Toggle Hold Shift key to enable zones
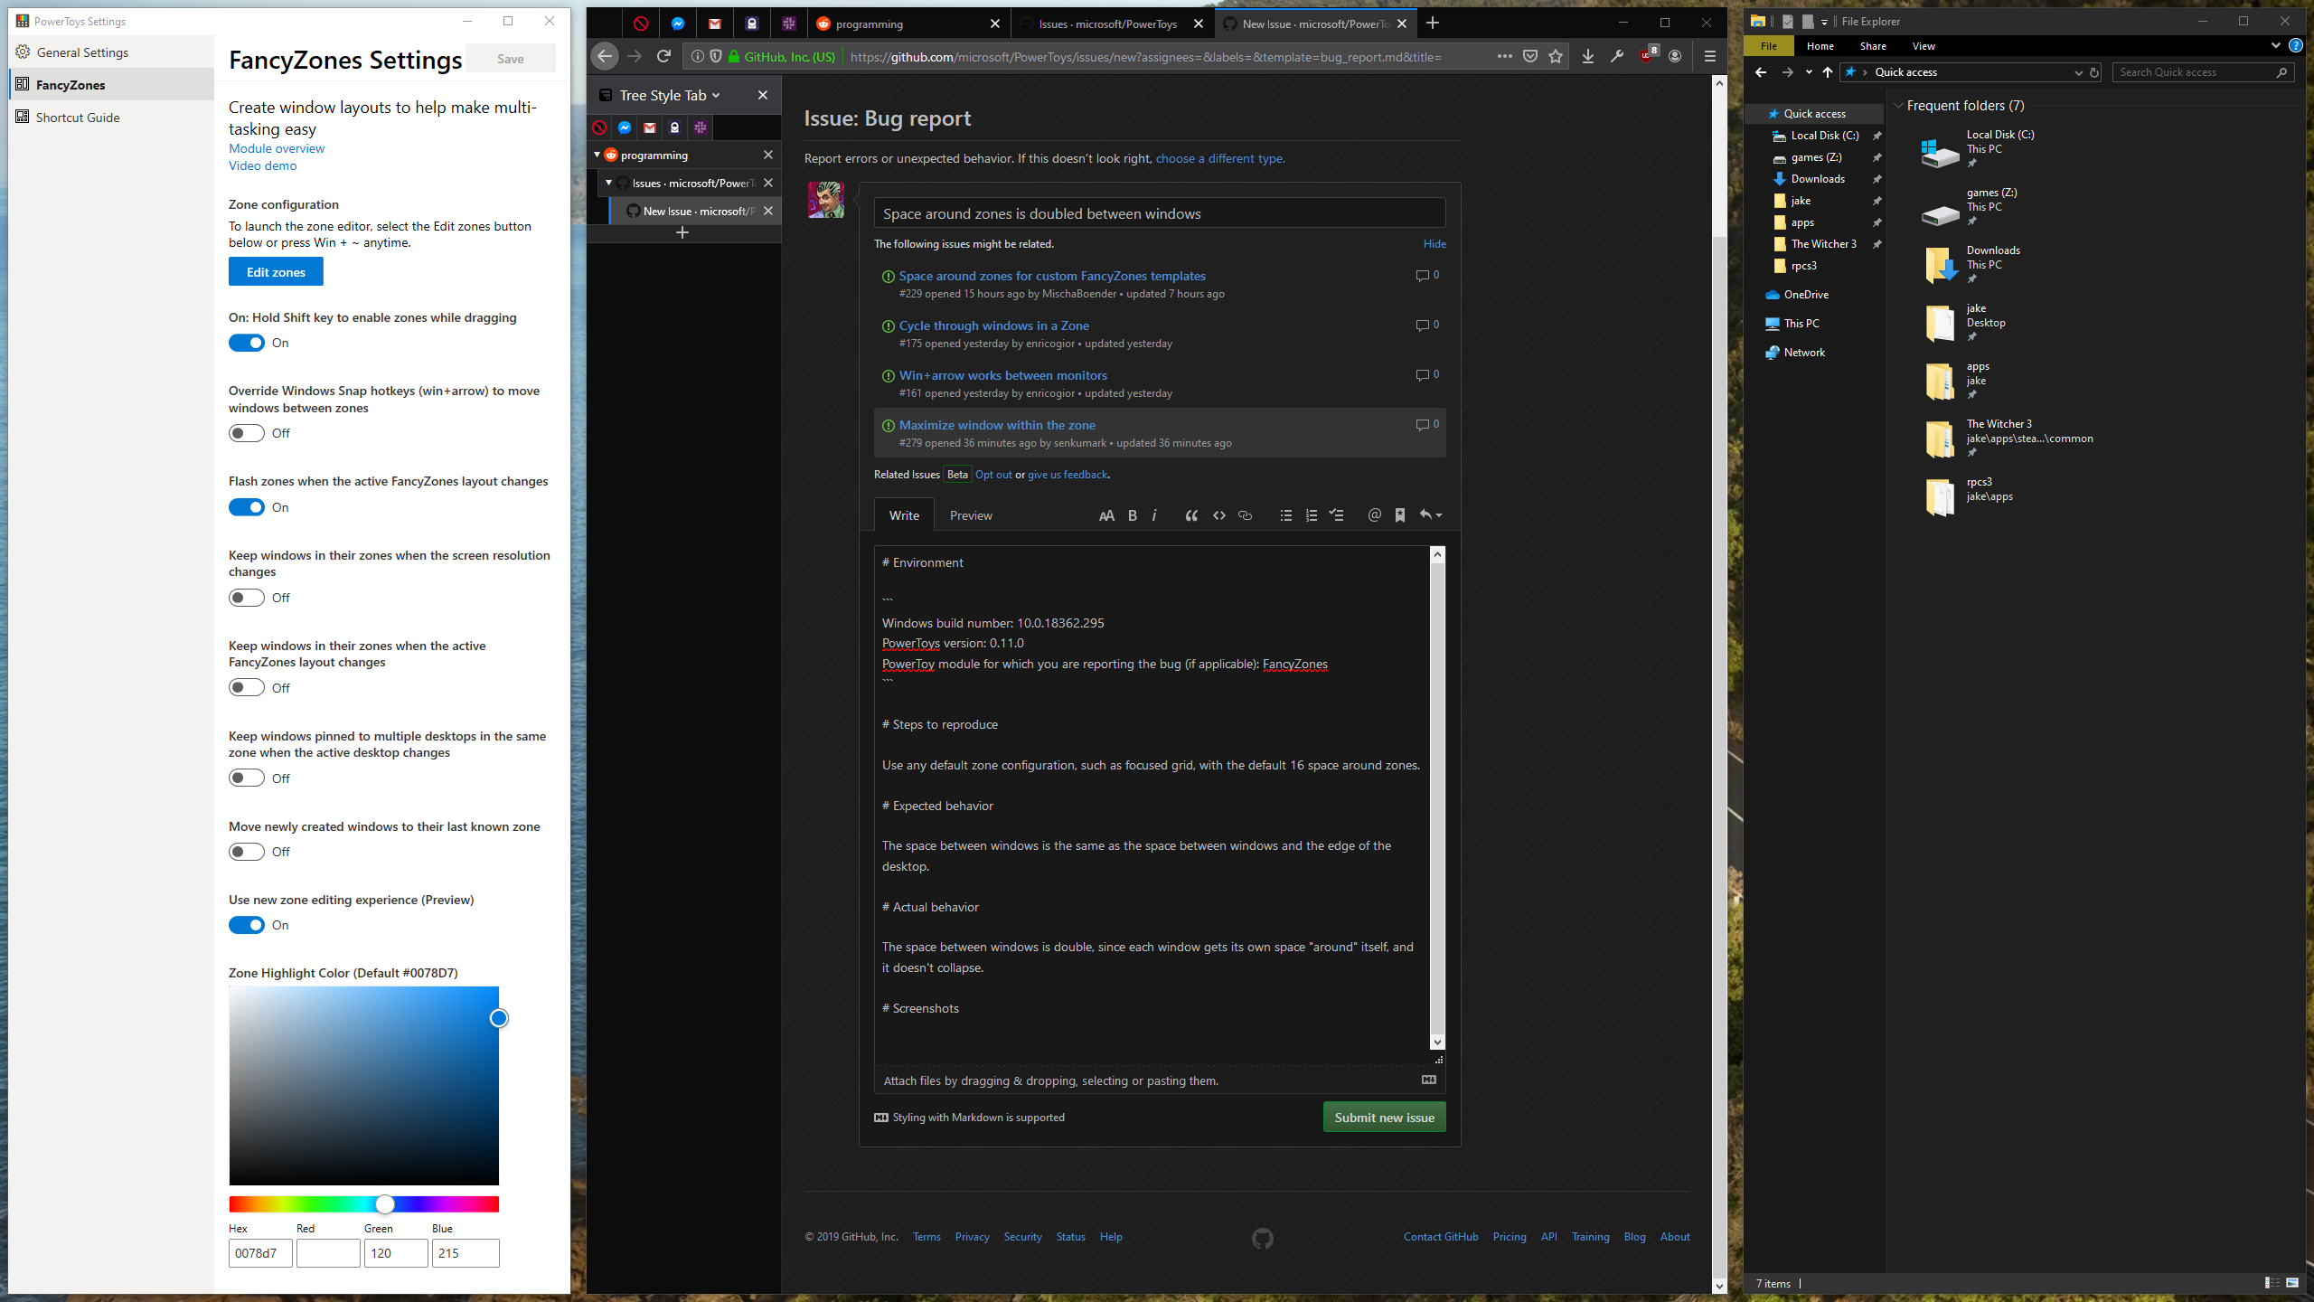The width and height of the screenshot is (2314, 1302). click(x=246, y=343)
